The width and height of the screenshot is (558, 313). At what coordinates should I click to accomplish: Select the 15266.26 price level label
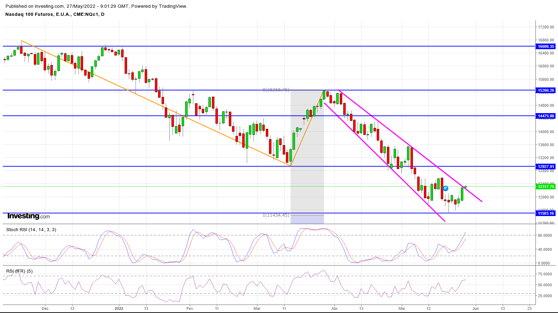click(546, 90)
